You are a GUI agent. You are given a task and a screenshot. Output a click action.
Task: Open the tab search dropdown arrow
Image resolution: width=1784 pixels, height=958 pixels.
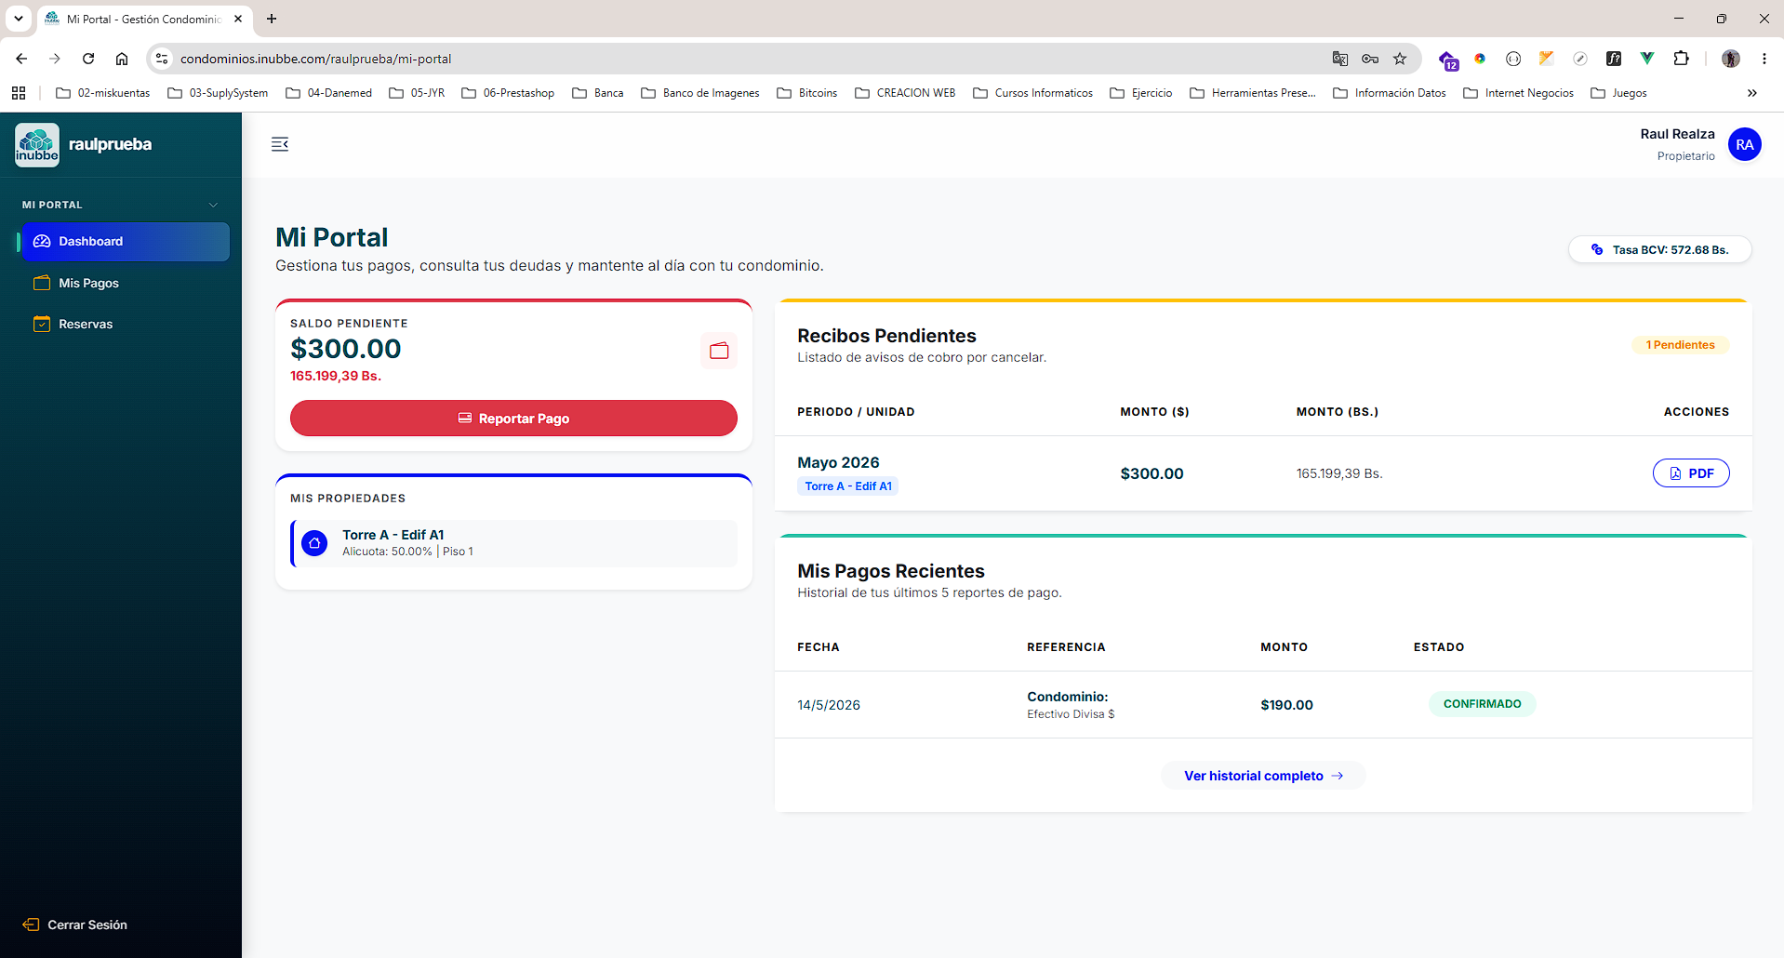(18, 19)
